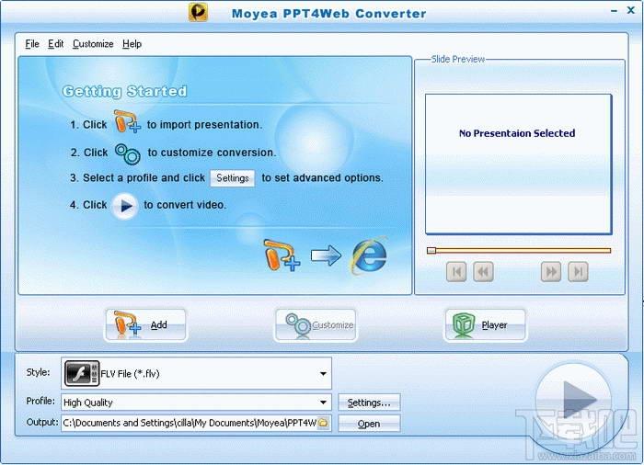Click the slide preview progress slider
This screenshot has width=644, height=465.
pos(519,250)
